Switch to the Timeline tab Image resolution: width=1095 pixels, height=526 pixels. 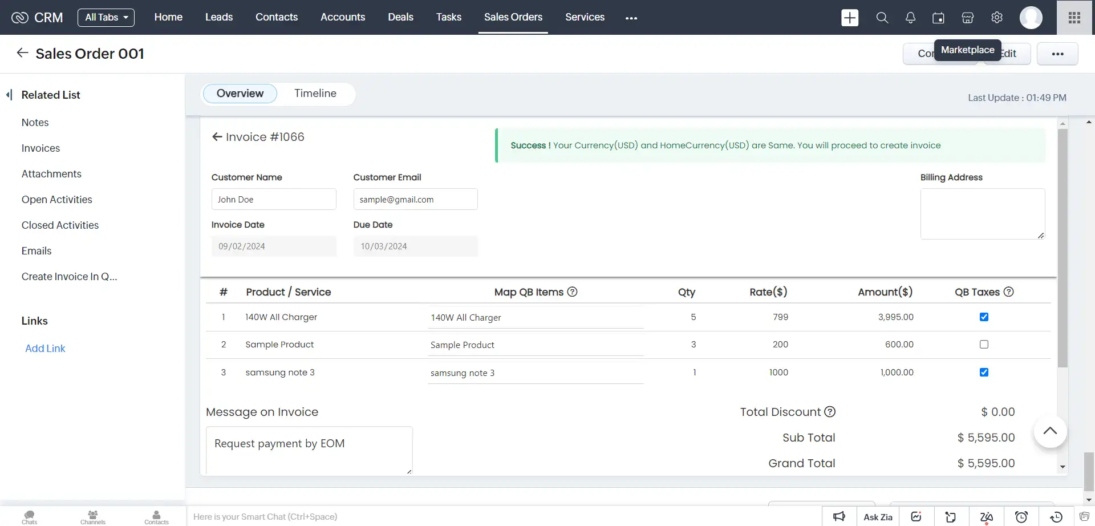[315, 94]
